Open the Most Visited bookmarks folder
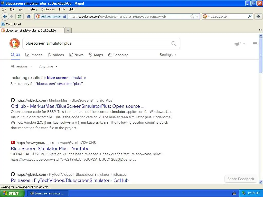This screenshot has width=263, height=197. [x=11, y=24]
